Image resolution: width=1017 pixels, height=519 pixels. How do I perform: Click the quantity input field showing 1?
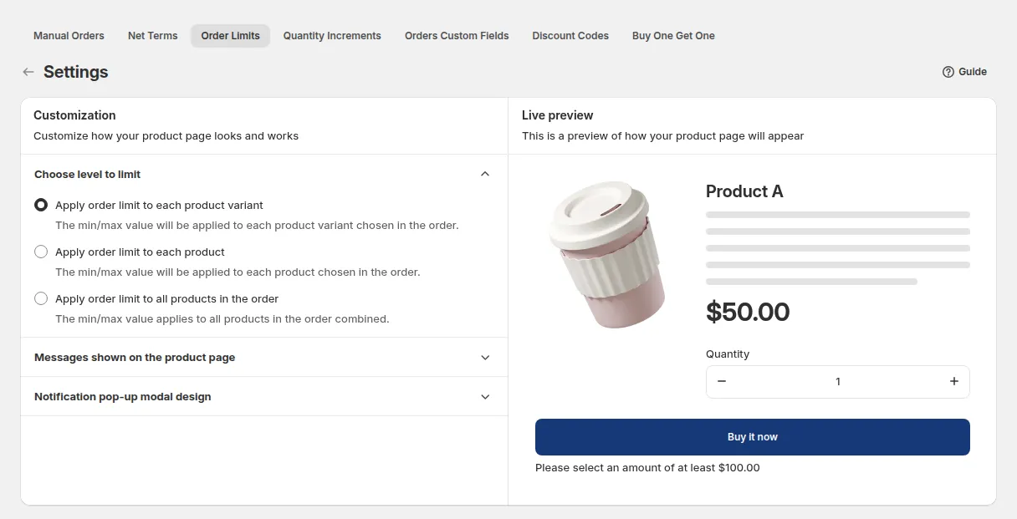coord(838,381)
